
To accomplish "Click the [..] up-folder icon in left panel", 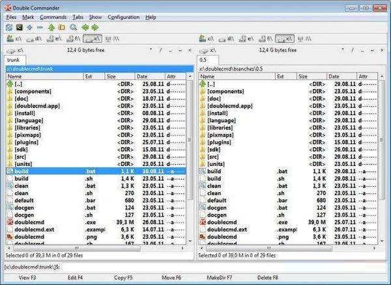I will [x=10, y=84].
